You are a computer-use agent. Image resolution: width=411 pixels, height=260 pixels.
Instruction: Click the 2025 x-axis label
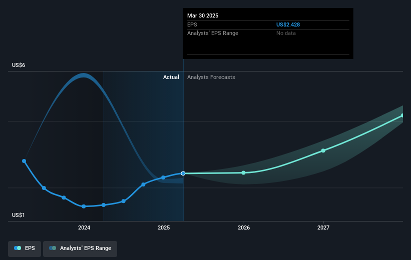click(164, 227)
